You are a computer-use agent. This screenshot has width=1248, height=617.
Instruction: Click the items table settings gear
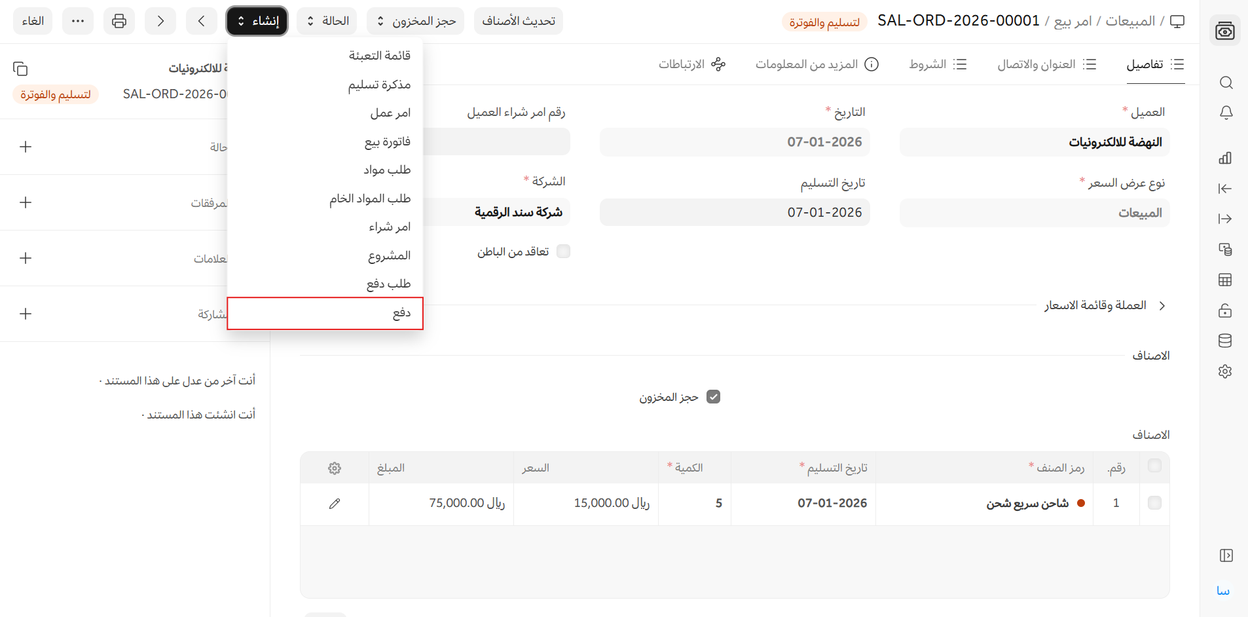click(335, 468)
